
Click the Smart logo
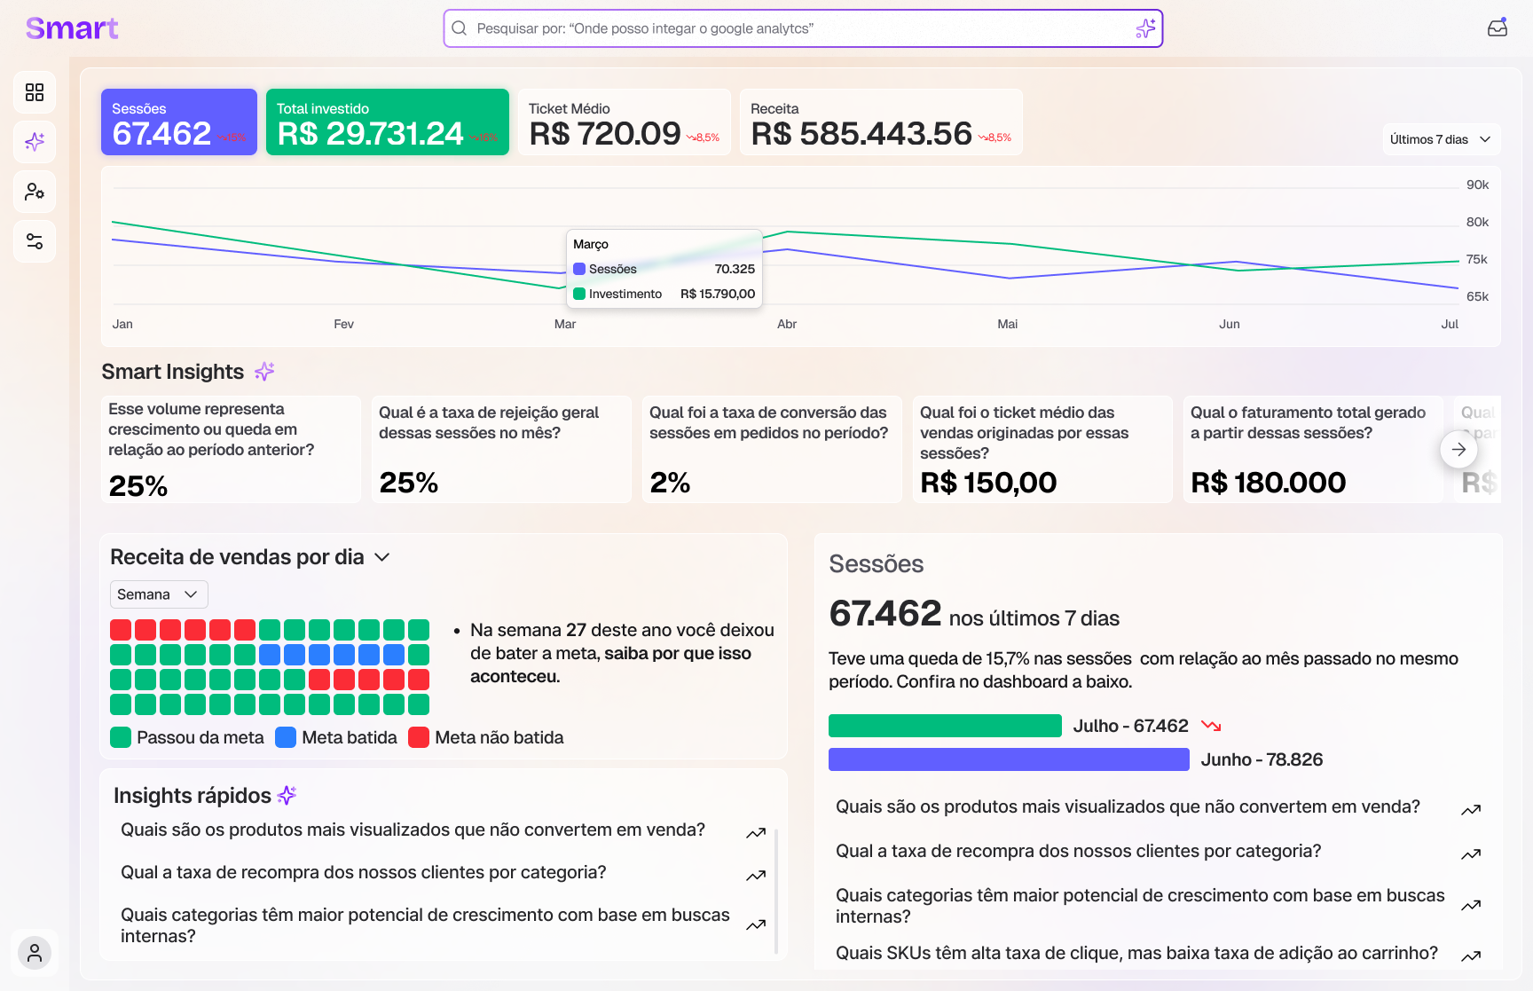click(x=72, y=28)
